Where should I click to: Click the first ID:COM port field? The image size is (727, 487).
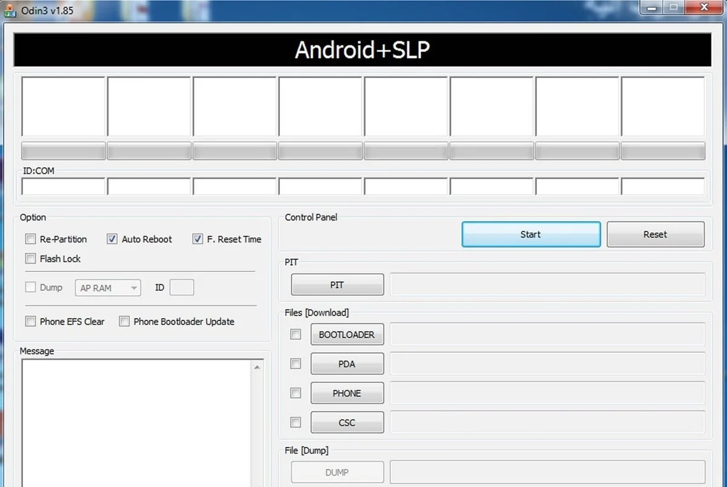pos(64,187)
